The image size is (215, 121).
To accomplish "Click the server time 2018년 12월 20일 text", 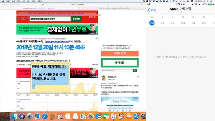I will [x=51, y=47].
